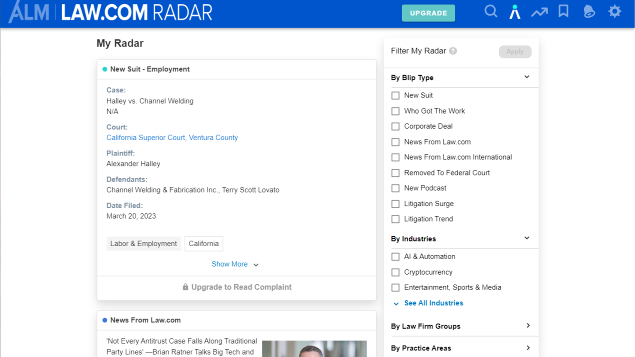Click the Apply filter button

point(515,51)
